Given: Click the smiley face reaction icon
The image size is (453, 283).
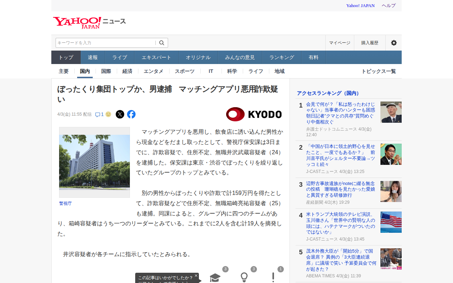Looking at the screenshot, I should [x=108, y=114].
